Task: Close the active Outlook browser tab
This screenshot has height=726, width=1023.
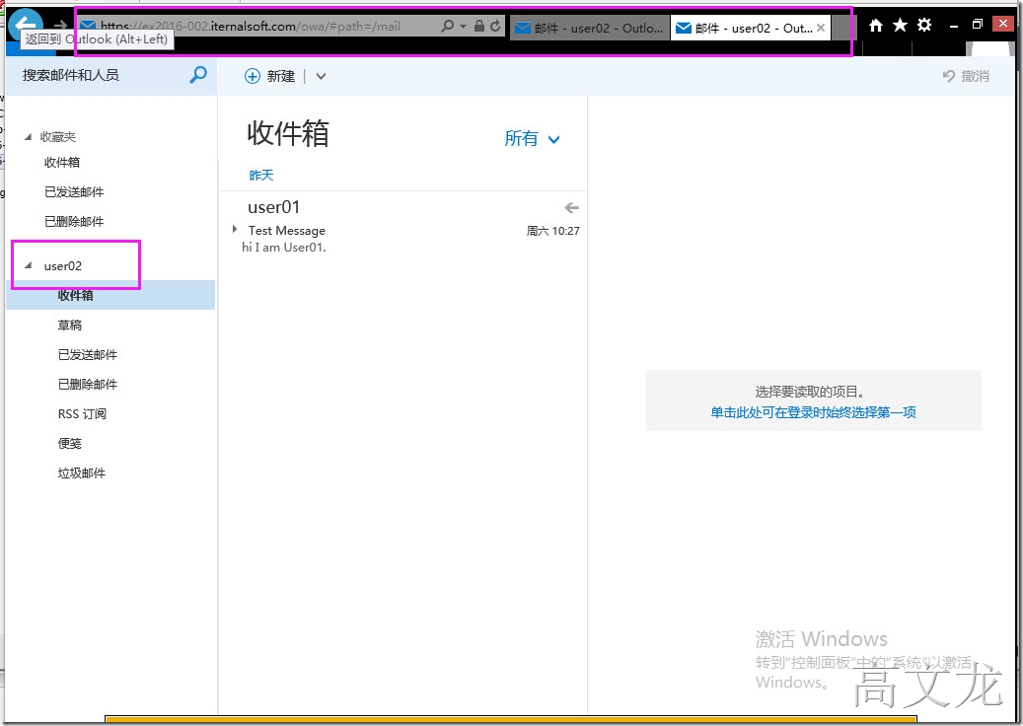Action: [x=821, y=28]
